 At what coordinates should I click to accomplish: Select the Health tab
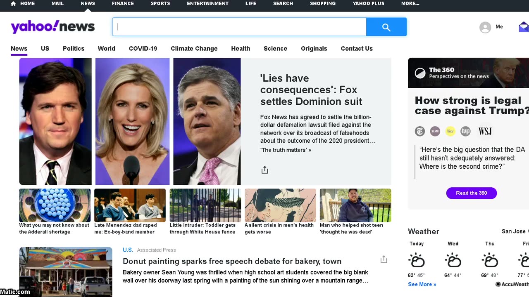click(241, 48)
